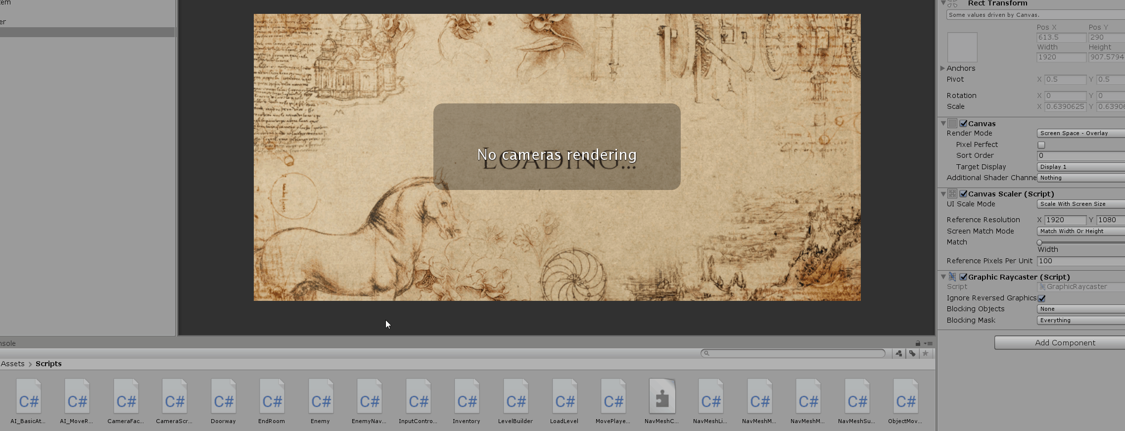Click the Project panel search field
Image resolution: width=1125 pixels, height=431 pixels.
coord(793,353)
